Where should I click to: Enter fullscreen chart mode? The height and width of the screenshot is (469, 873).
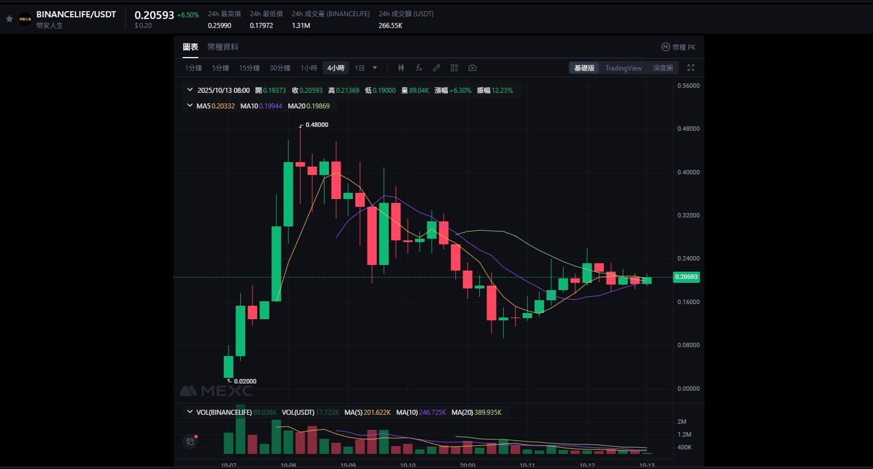pos(691,68)
